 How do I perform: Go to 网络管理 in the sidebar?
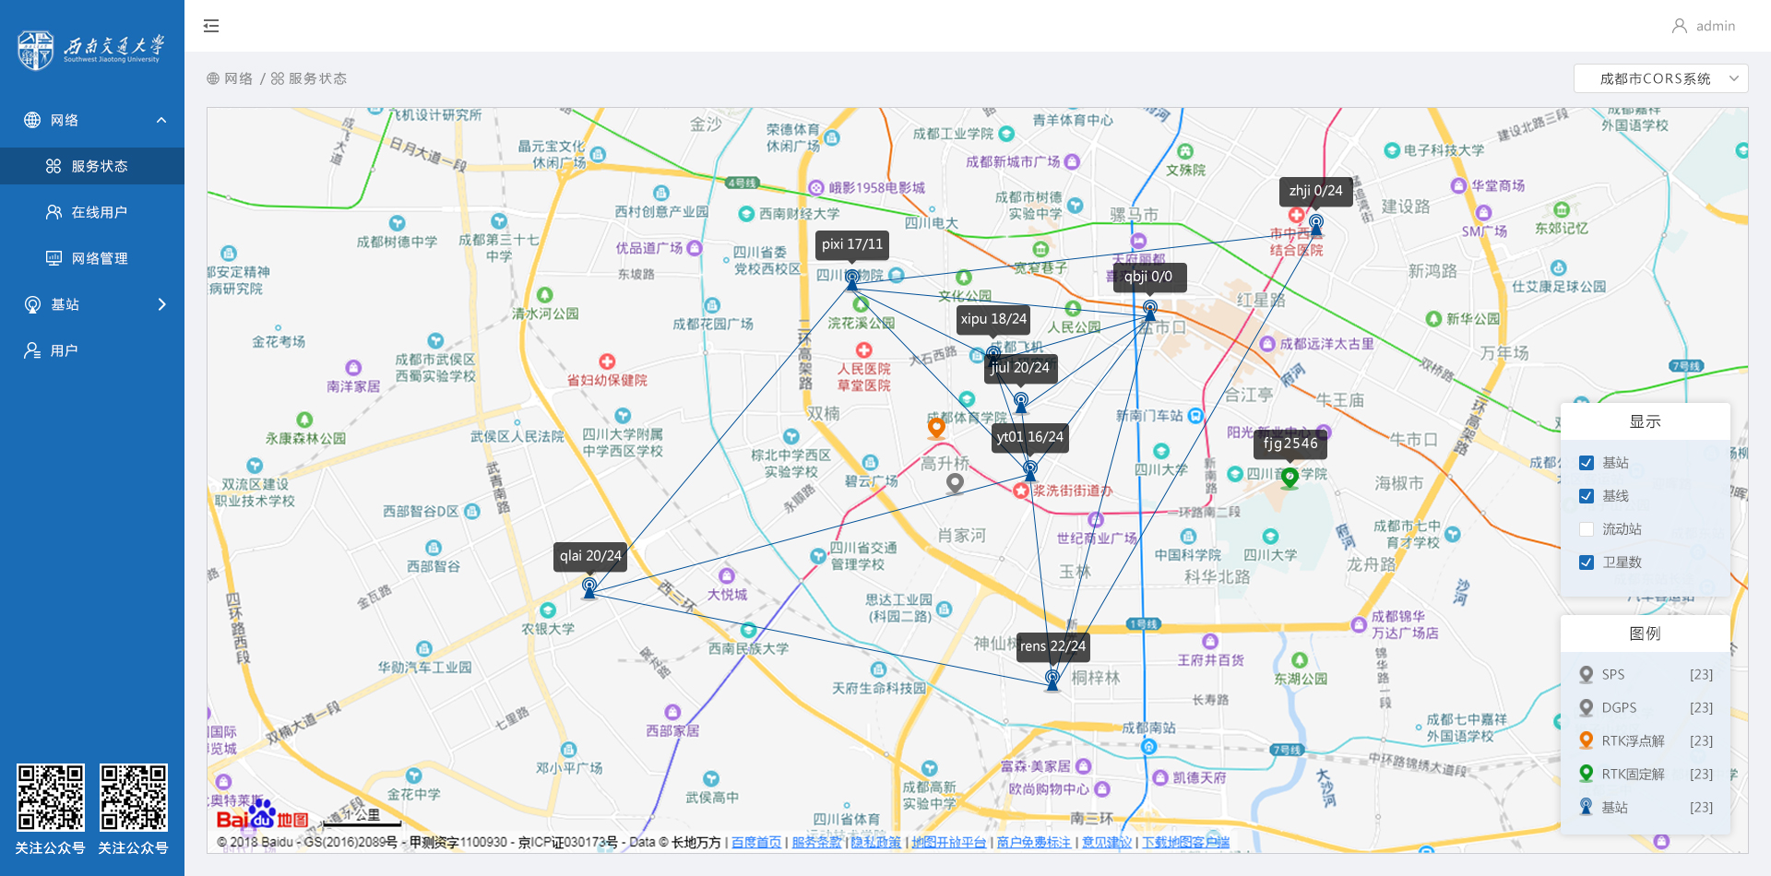tap(99, 258)
